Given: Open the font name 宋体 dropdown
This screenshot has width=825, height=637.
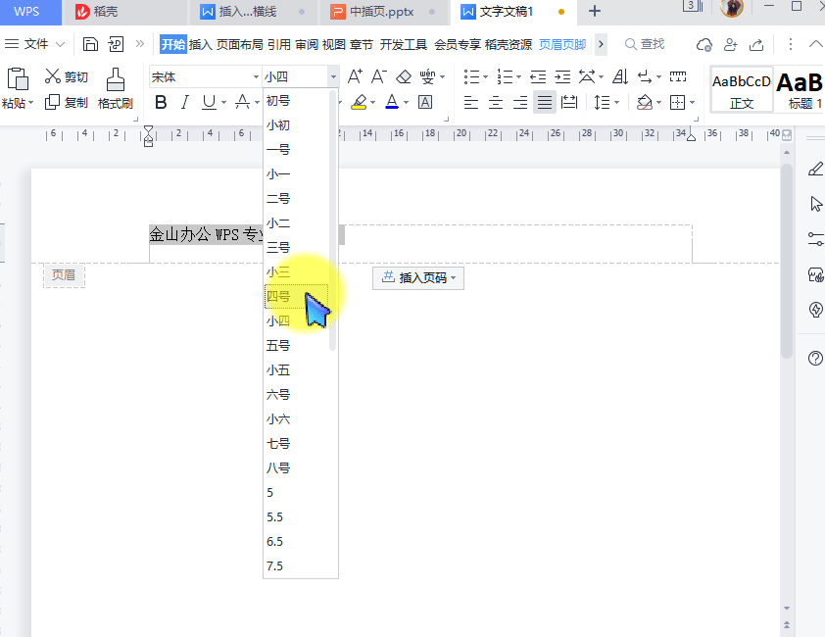Looking at the screenshot, I should click(x=256, y=77).
